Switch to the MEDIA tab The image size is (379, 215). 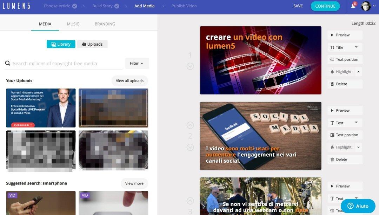45,24
